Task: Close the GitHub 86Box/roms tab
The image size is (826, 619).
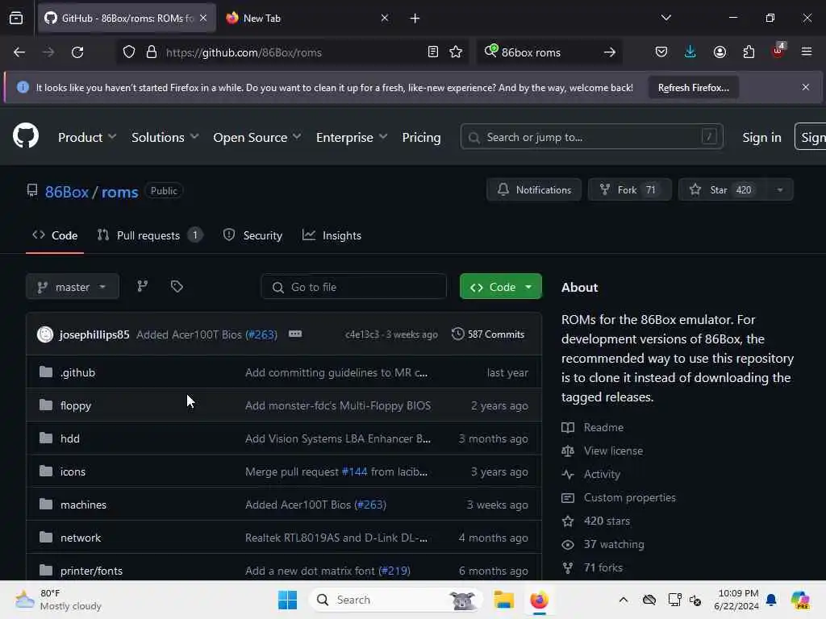Action: [203, 18]
